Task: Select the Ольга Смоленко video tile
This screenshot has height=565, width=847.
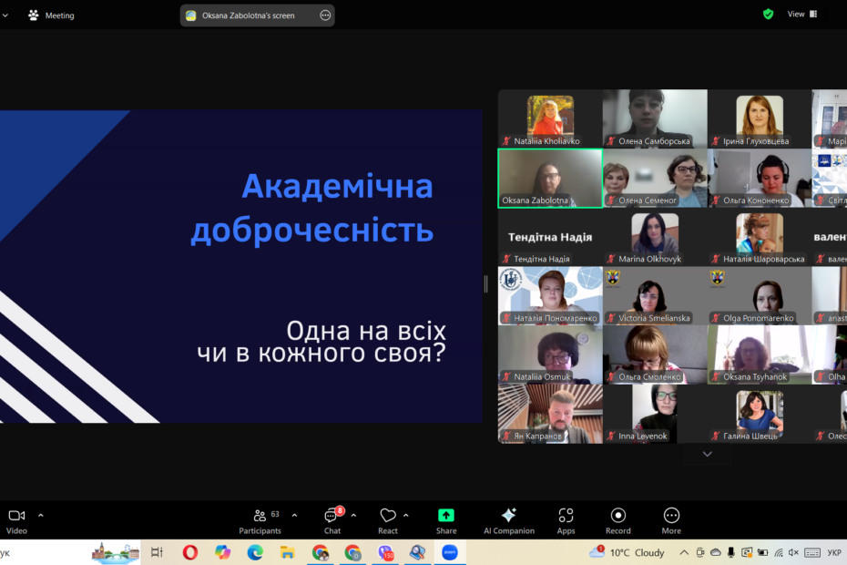Action: click(655, 354)
